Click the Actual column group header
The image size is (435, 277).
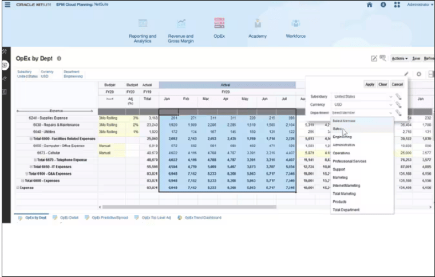(227, 85)
